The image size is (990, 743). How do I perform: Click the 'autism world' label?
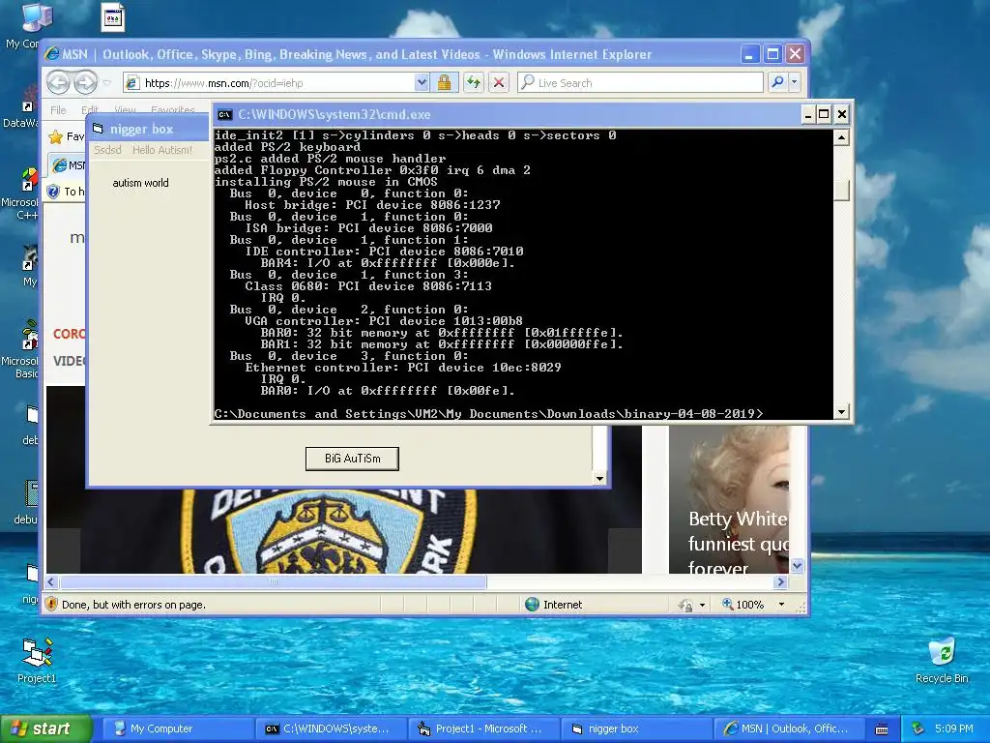140,183
